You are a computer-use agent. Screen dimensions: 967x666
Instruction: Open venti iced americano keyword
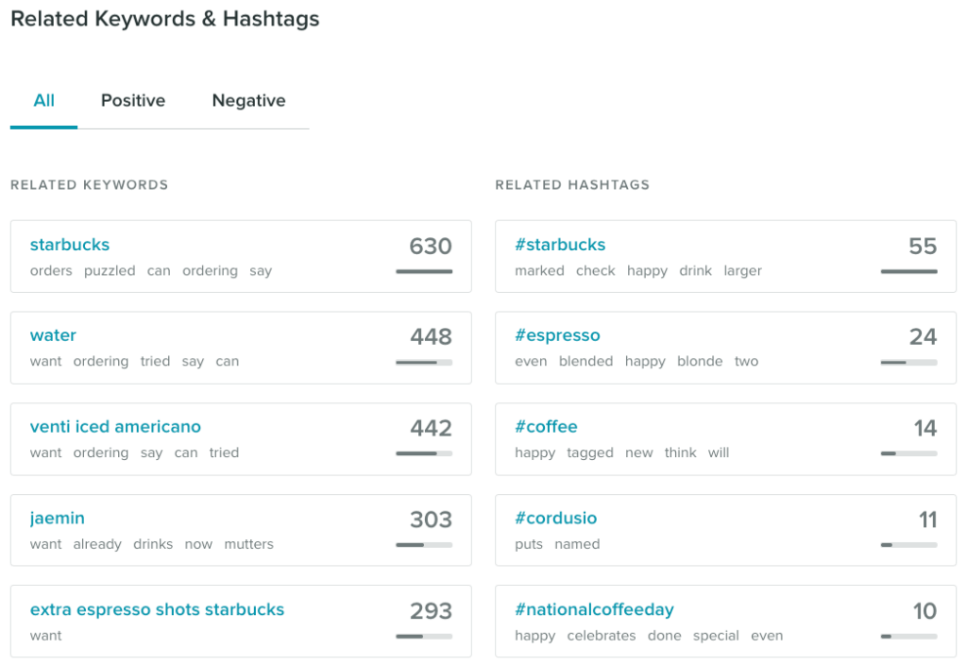(x=115, y=427)
